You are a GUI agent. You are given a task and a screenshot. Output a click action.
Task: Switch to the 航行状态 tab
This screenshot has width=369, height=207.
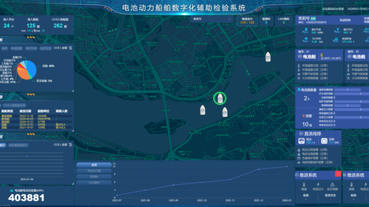[x=46, y=48]
